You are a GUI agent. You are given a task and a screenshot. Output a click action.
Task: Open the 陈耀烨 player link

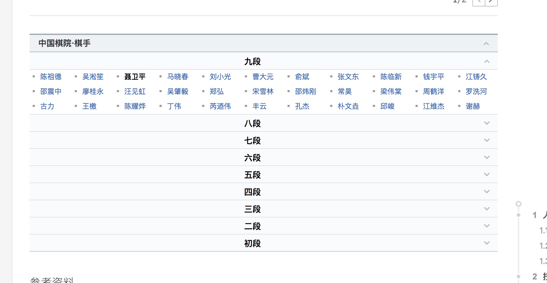135,106
